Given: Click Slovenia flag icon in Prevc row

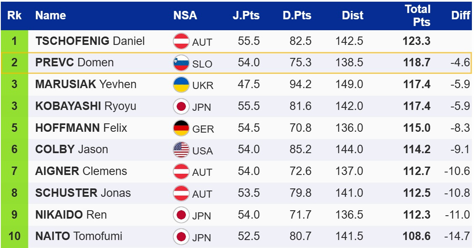Looking at the screenshot, I should coord(181,63).
